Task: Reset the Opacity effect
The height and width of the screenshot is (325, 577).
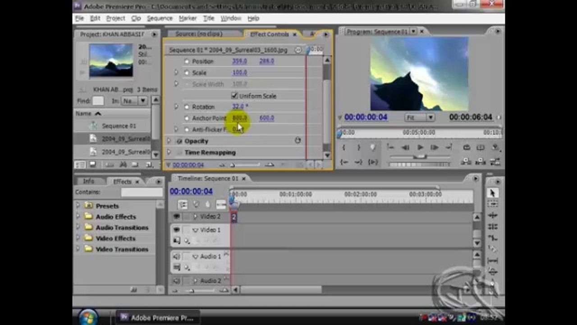Action: click(x=298, y=140)
